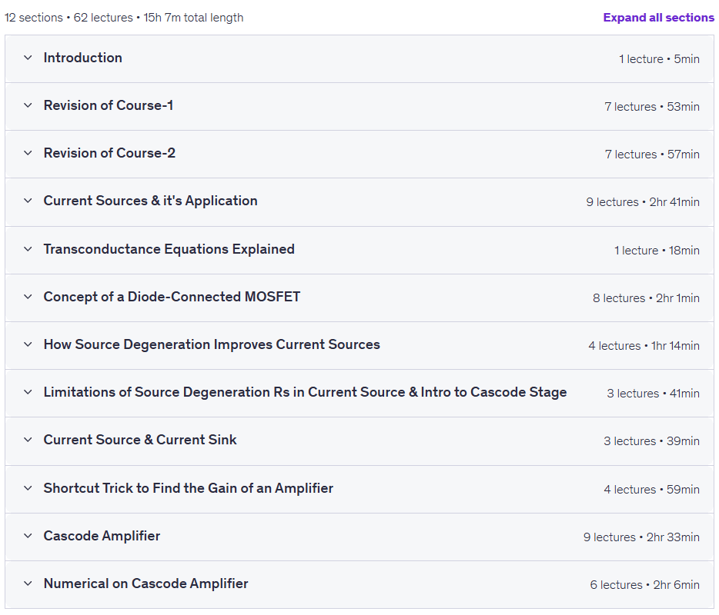Open Current Sources & it's Application title
Viewport: 719px width, 615px height.
150,201
